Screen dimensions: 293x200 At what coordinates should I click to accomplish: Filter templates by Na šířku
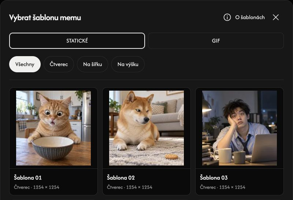93,64
